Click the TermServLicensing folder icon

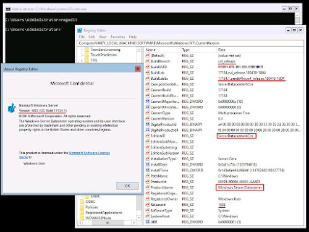tap(87, 49)
